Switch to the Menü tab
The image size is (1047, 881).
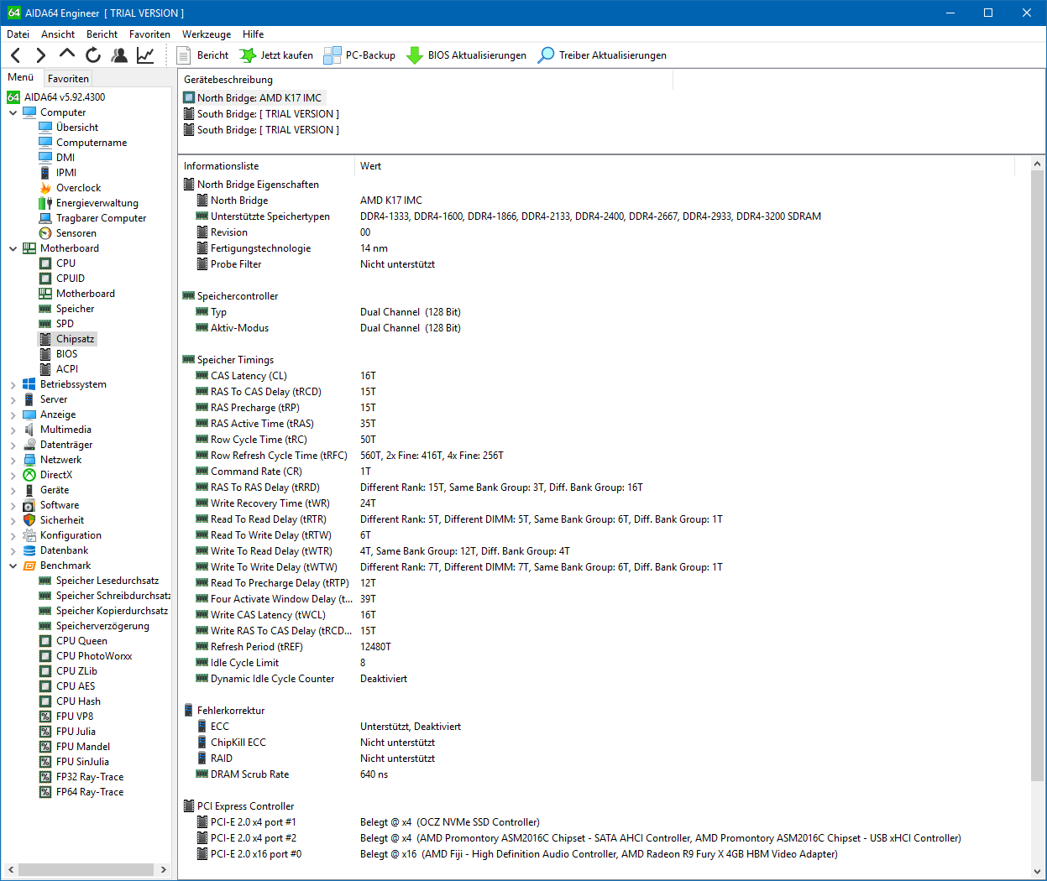[x=21, y=77]
